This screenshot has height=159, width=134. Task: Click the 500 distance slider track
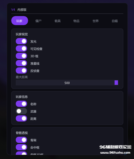pos(67,83)
